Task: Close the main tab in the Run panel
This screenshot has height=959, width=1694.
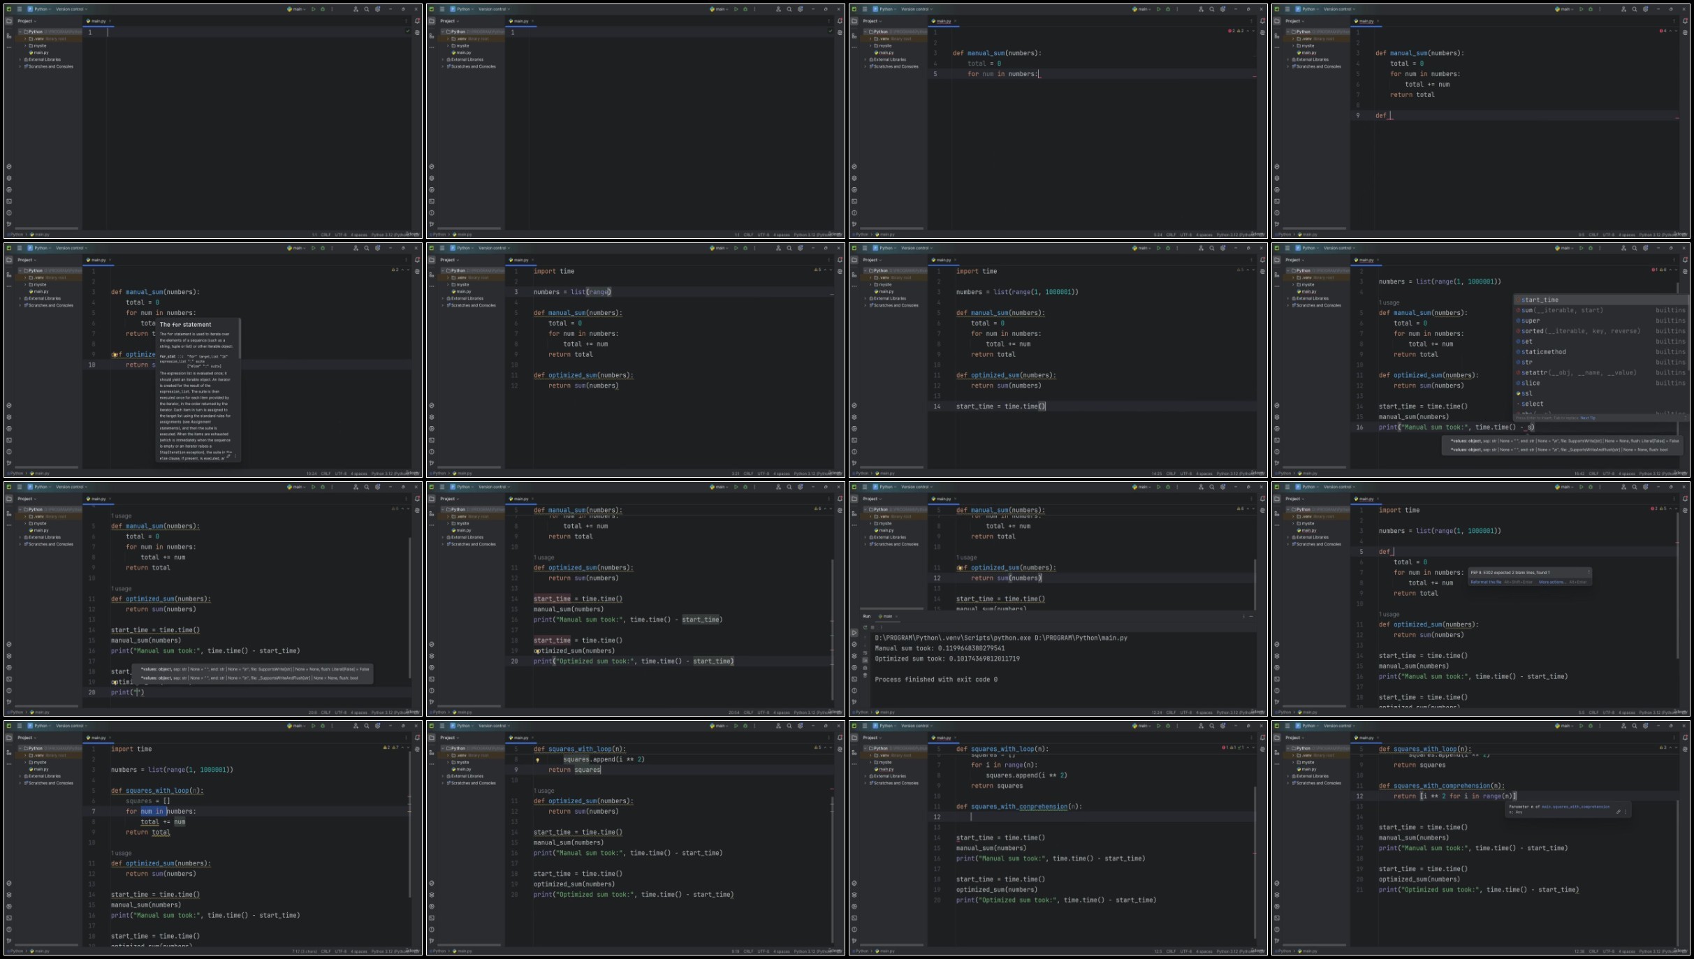Action: [x=898, y=616]
